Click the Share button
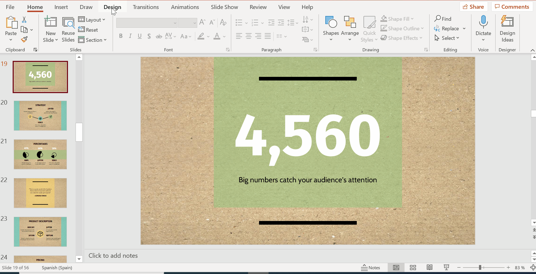536x274 pixels. click(x=473, y=7)
